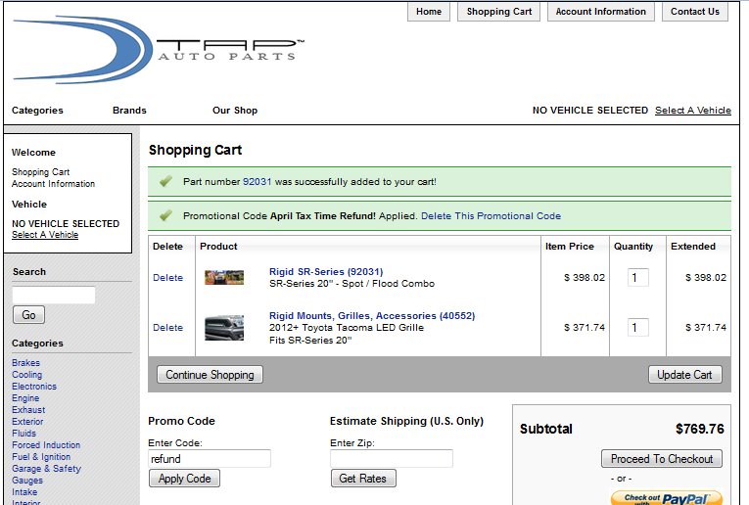Open the Account Information top tab
Screen dimensions: 749x505
pyautogui.click(x=600, y=12)
